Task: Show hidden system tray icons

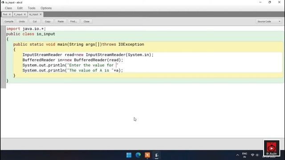Action: point(237,155)
